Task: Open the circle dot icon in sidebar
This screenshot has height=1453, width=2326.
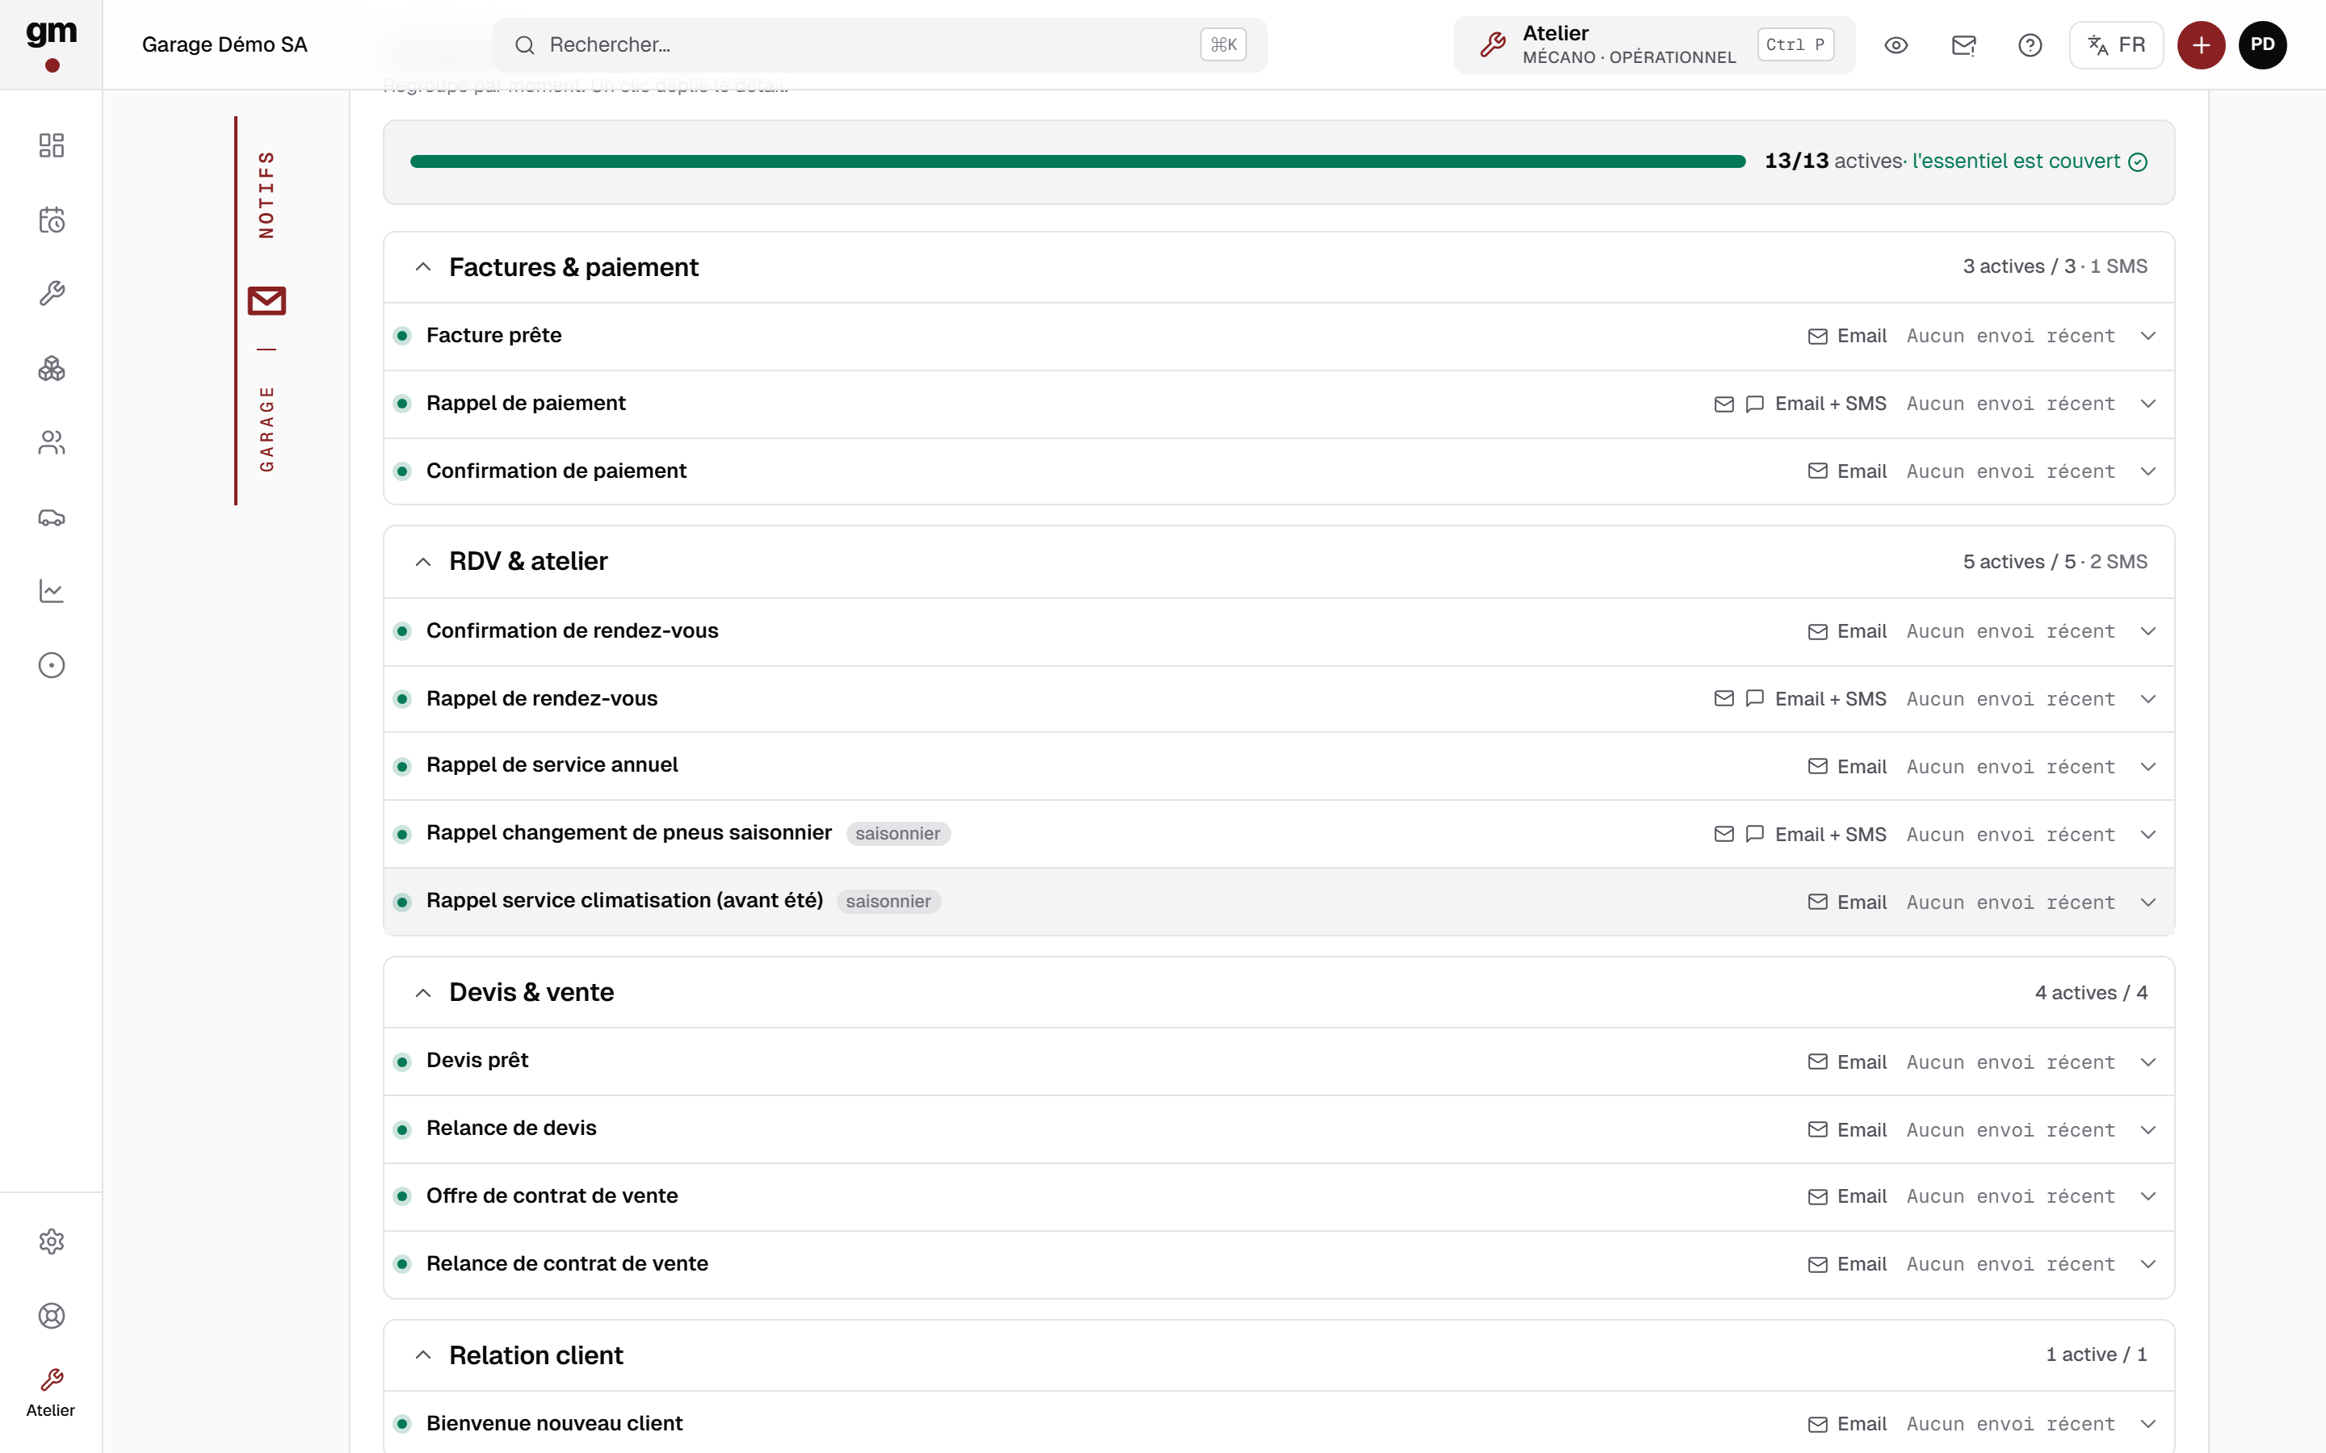Action: tap(51, 665)
